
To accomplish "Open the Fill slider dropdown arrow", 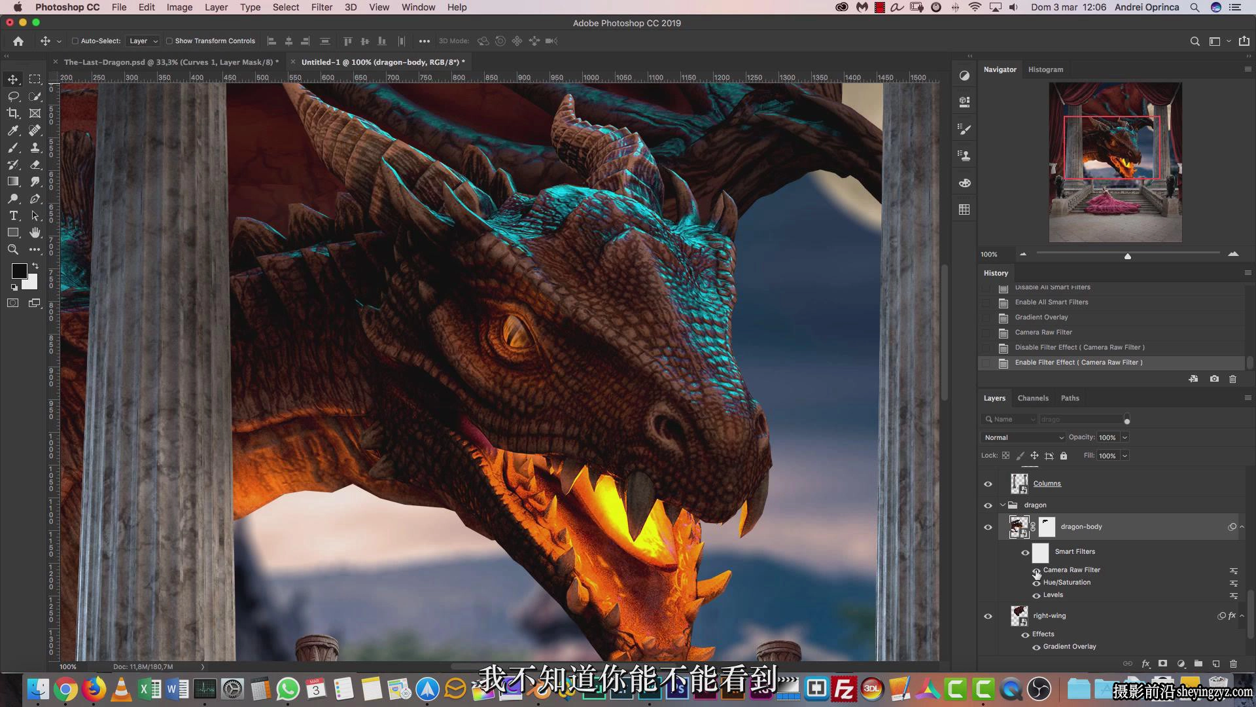I will pos(1125,456).
